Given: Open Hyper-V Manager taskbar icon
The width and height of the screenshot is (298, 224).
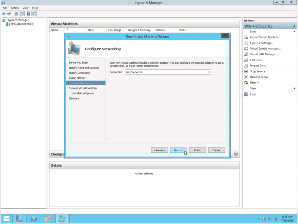Looking at the screenshot, I should 62,218.
